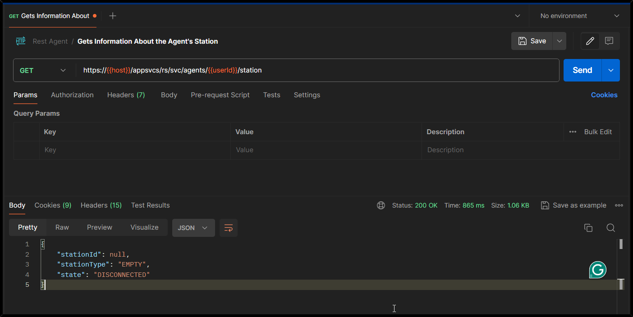633x317 pixels.
Task: Click the Save as example disk icon
Action: (x=545, y=205)
